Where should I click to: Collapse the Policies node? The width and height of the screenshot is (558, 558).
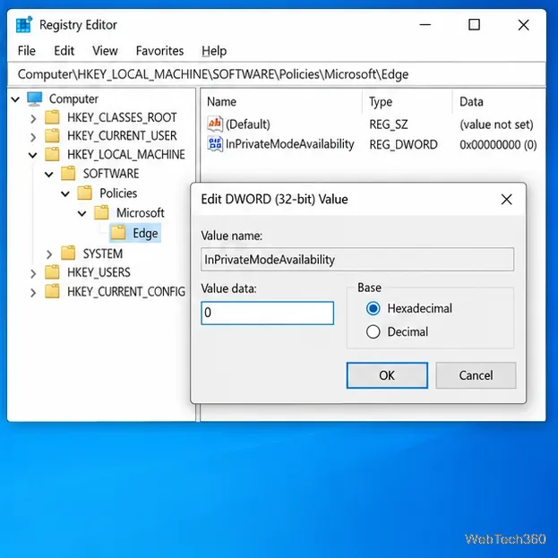tap(65, 194)
